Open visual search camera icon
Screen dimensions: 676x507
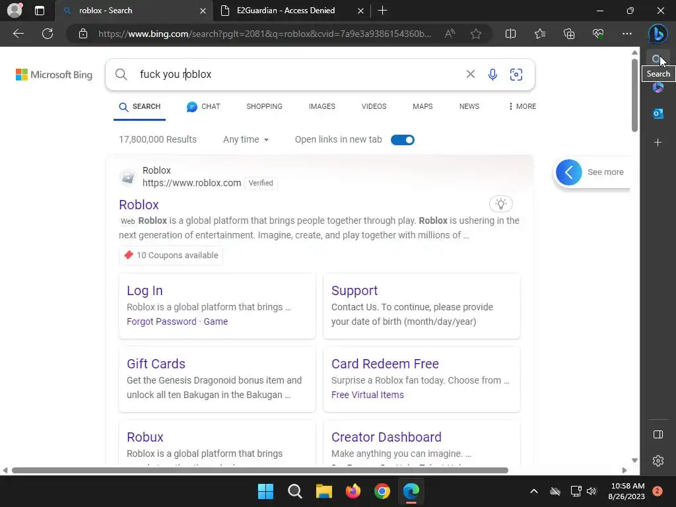pos(516,75)
